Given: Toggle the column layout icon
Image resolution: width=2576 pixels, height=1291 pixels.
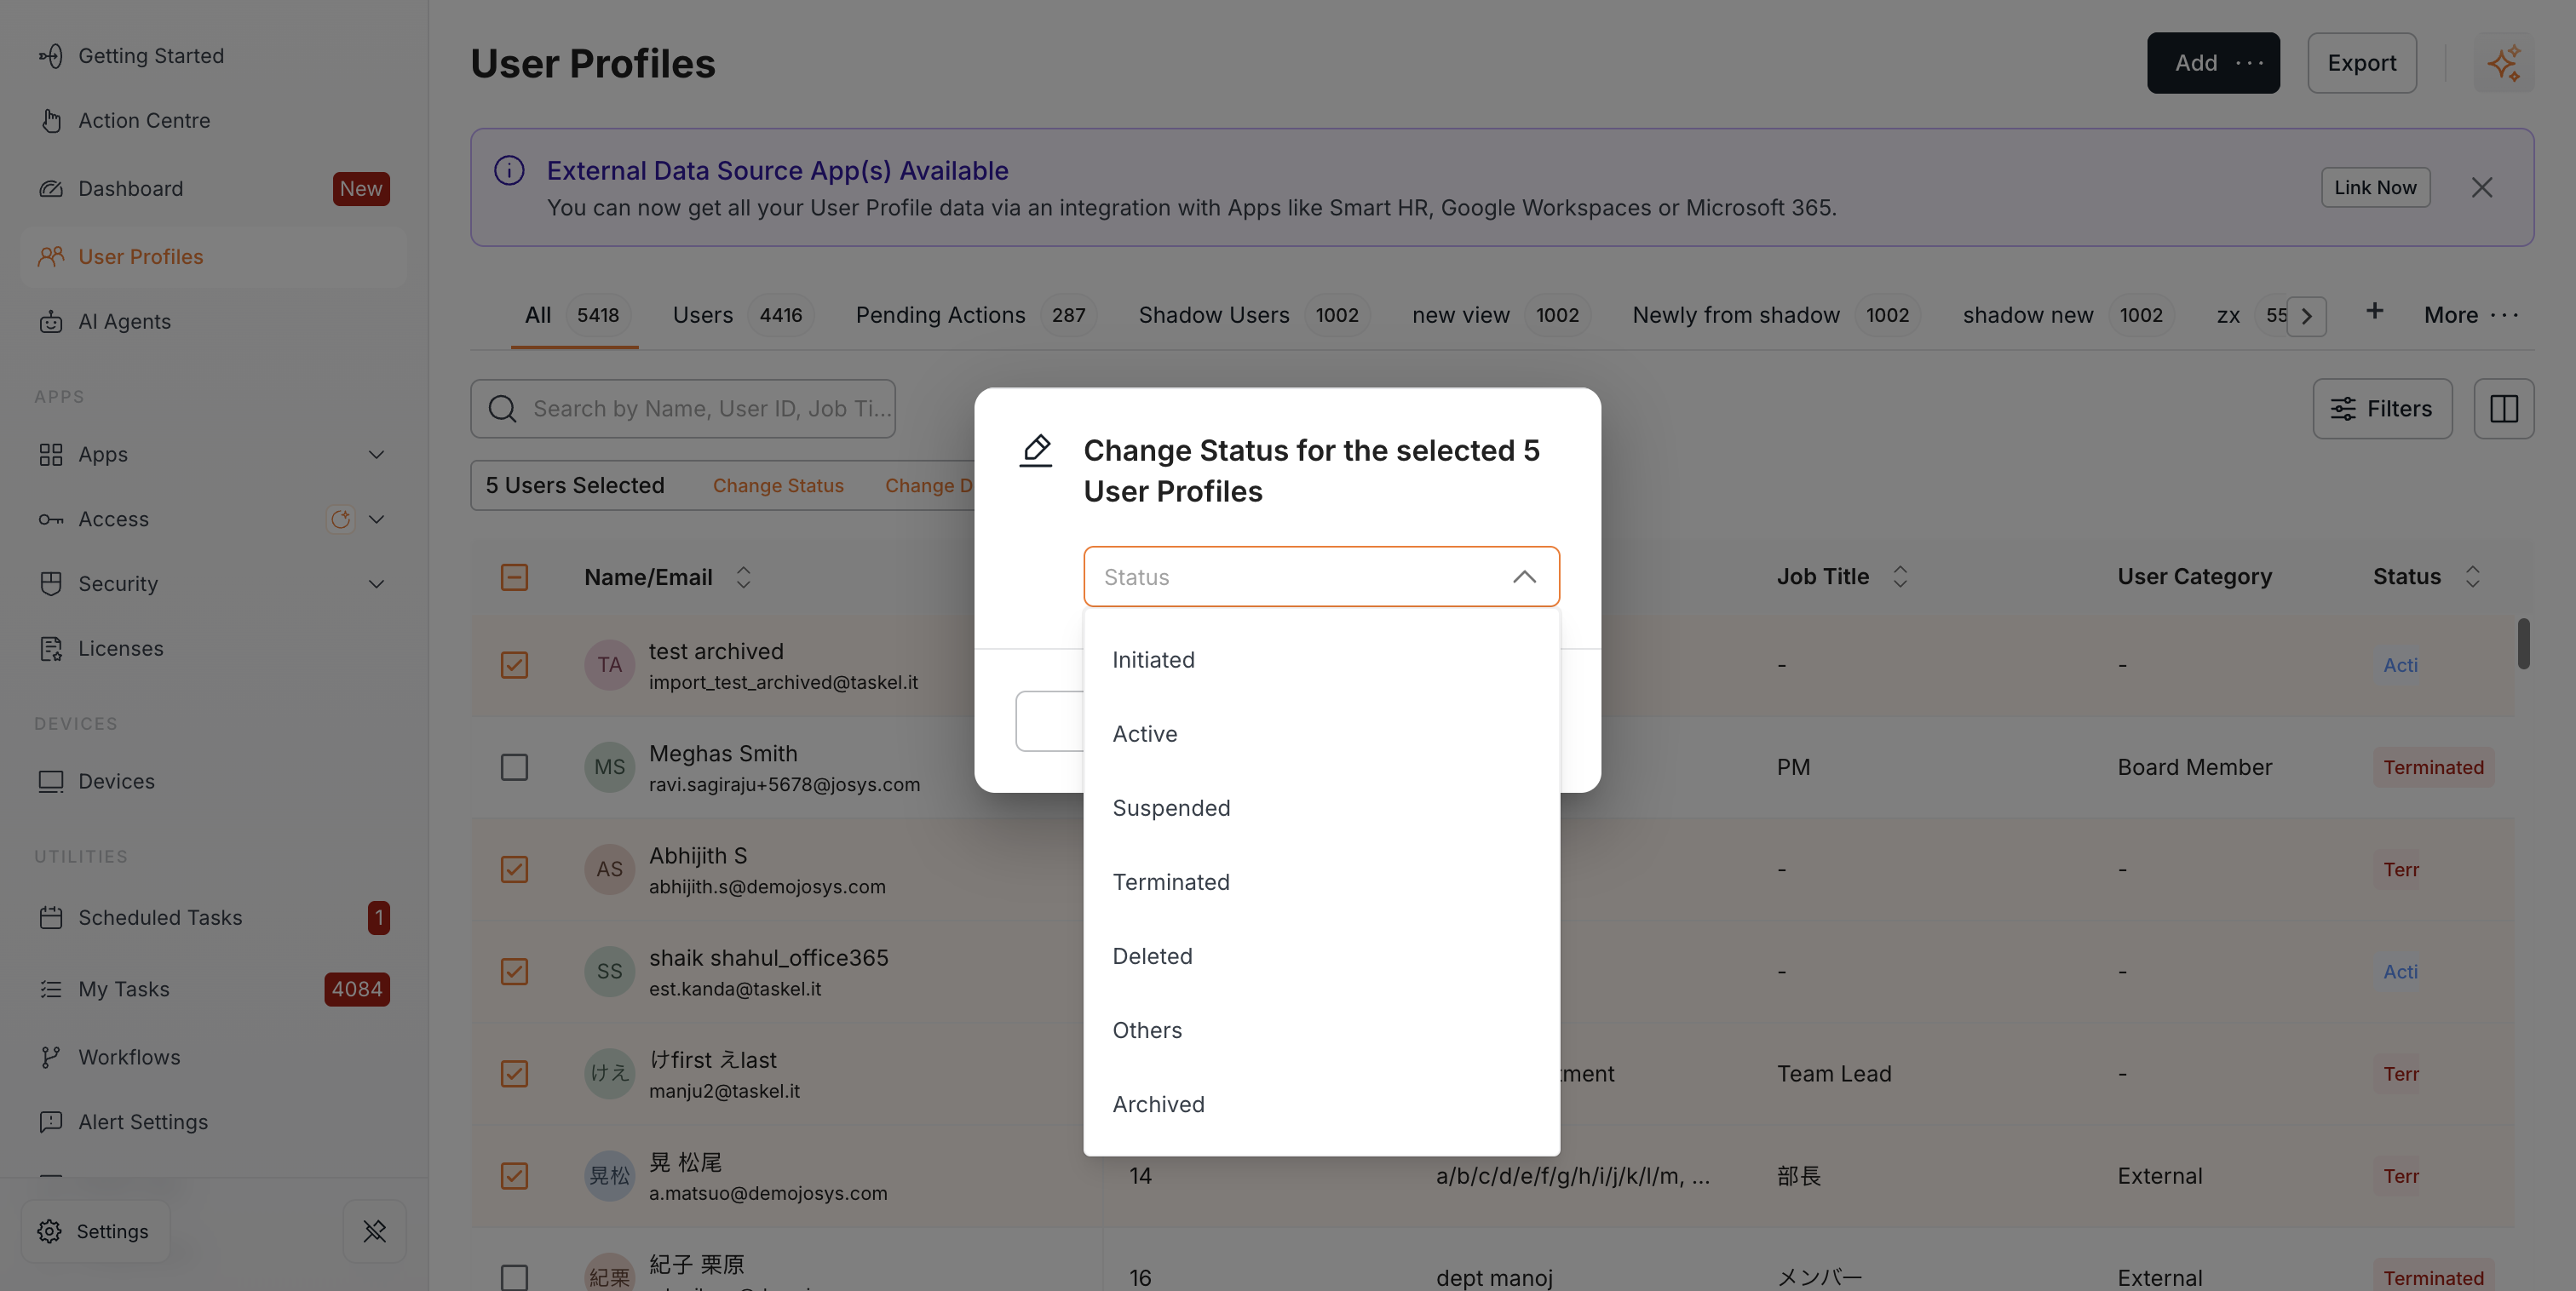Looking at the screenshot, I should tap(2504, 409).
